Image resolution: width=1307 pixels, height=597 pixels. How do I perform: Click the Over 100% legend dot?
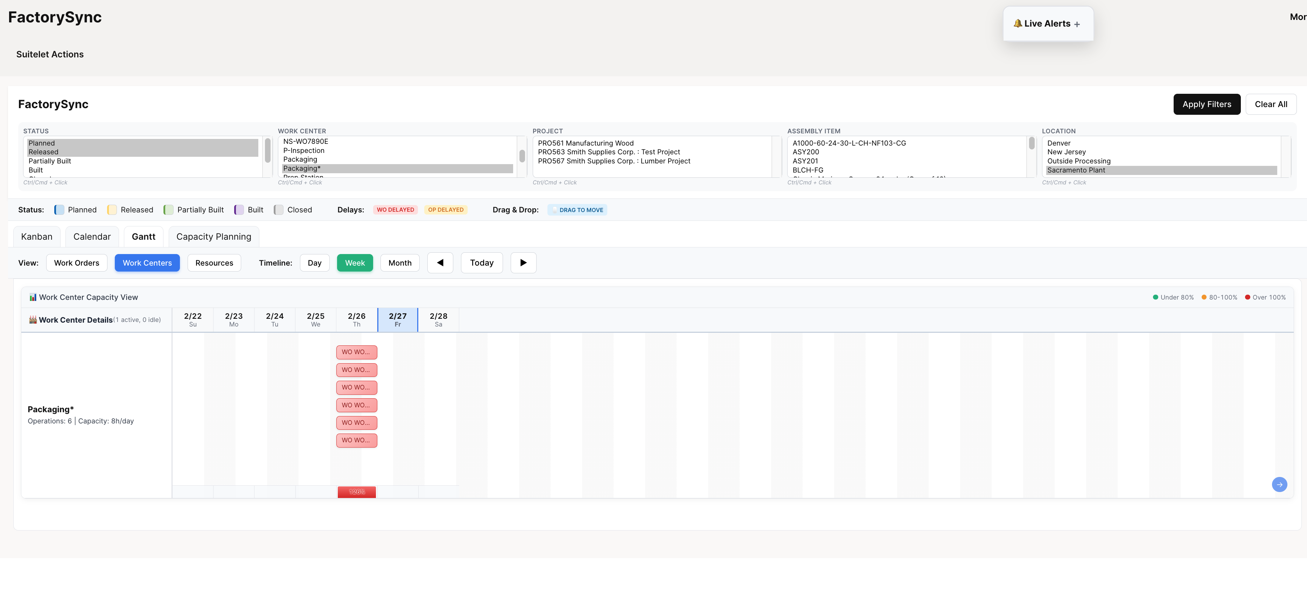click(x=1248, y=297)
